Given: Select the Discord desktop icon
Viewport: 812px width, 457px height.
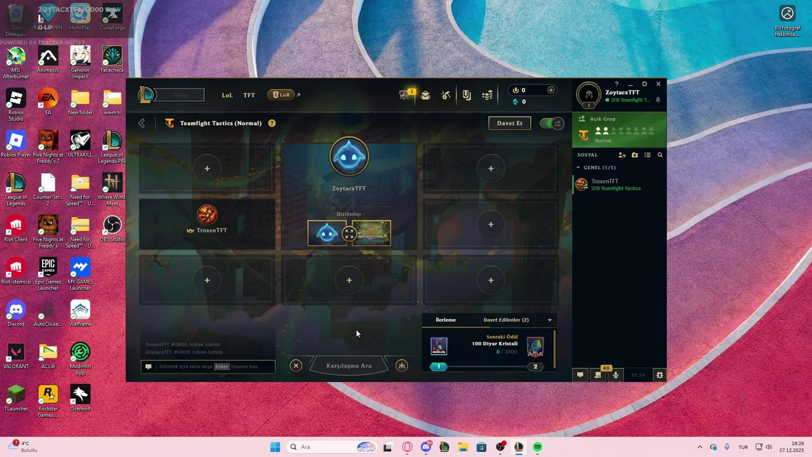Looking at the screenshot, I should point(16,314).
